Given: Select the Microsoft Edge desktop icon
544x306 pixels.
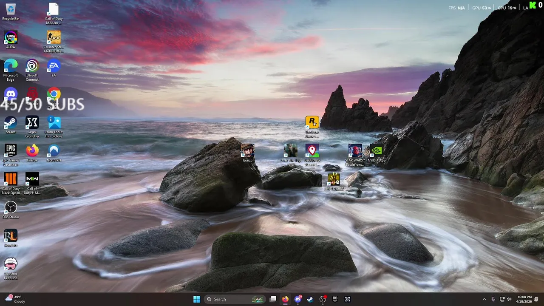Looking at the screenshot, I should coord(11,70).
